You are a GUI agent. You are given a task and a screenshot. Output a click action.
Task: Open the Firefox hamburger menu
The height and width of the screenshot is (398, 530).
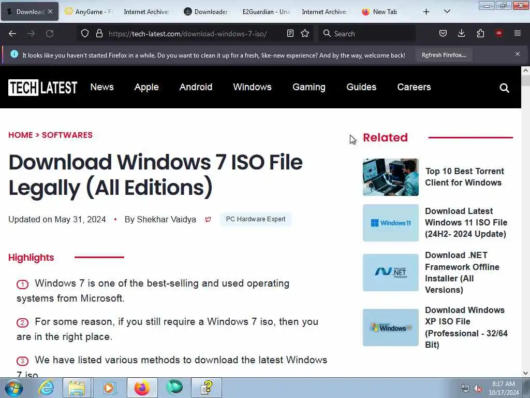tap(518, 33)
